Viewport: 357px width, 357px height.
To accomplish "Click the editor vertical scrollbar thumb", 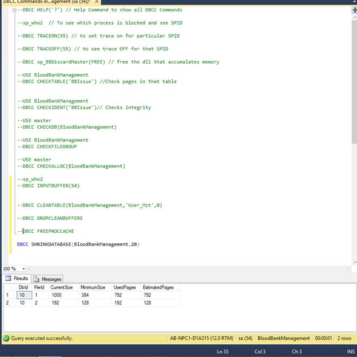I will coord(355,82).
